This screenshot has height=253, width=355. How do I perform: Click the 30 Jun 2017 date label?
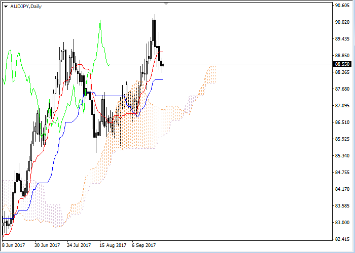(x=47, y=245)
